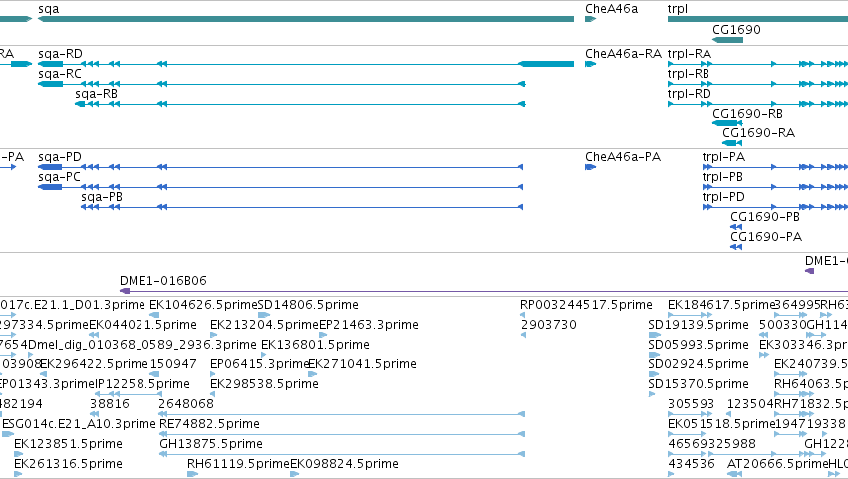
Task: Click the 305593 feature label
Action: (x=691, y=405)
